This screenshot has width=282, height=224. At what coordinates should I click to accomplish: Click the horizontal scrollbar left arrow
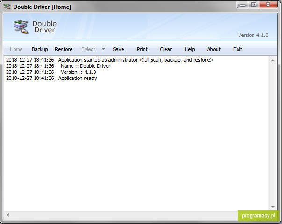coord(8,215)
